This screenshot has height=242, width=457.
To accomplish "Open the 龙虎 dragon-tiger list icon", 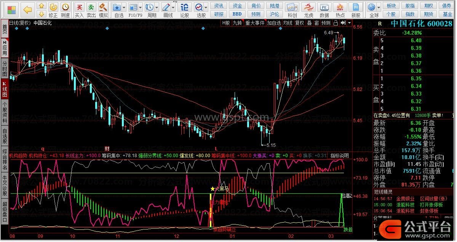I will pyautogui.click(x=308, y=10).
